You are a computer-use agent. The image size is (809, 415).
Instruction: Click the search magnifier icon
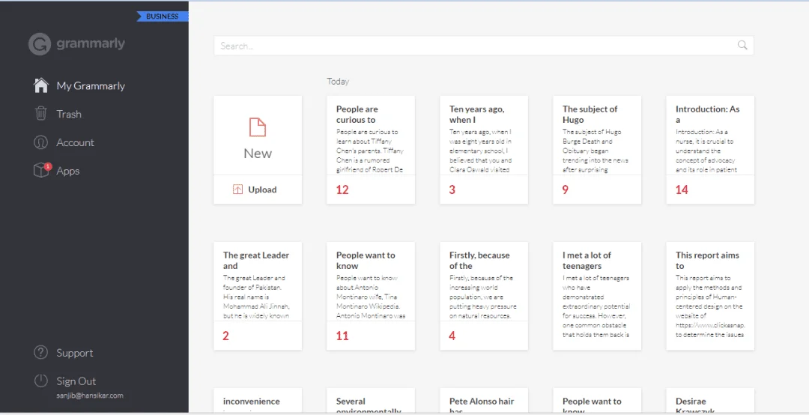[742, 46]
